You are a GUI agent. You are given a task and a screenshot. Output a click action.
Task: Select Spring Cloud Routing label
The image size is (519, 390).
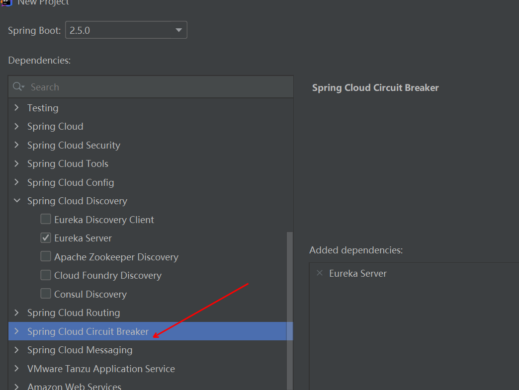point(74,312)
